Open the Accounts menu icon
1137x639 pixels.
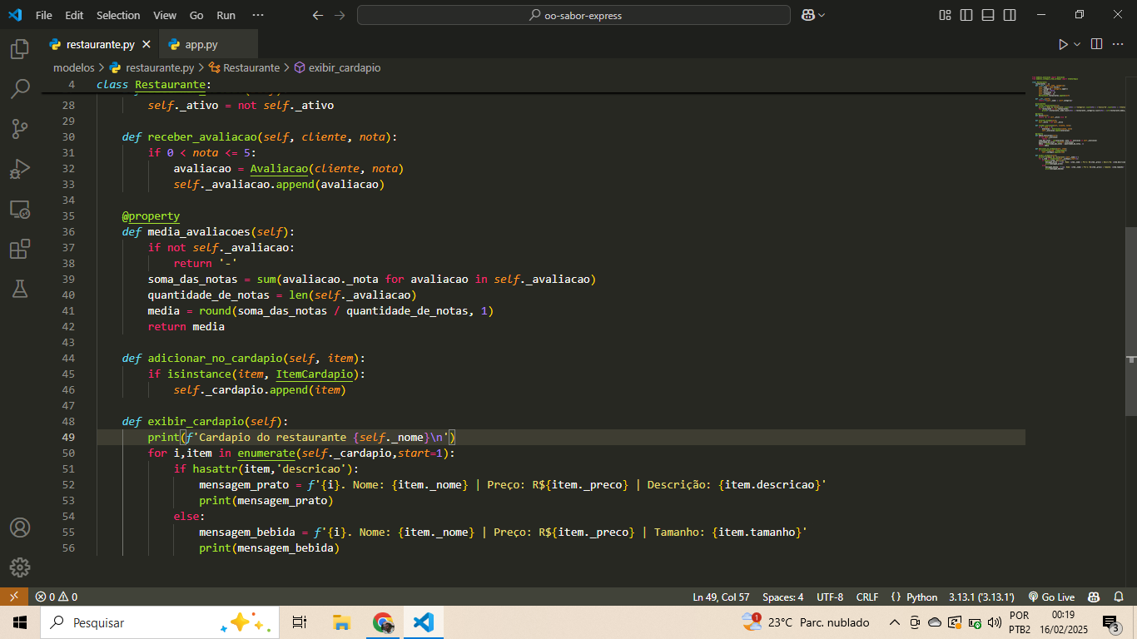pos(20,528)
